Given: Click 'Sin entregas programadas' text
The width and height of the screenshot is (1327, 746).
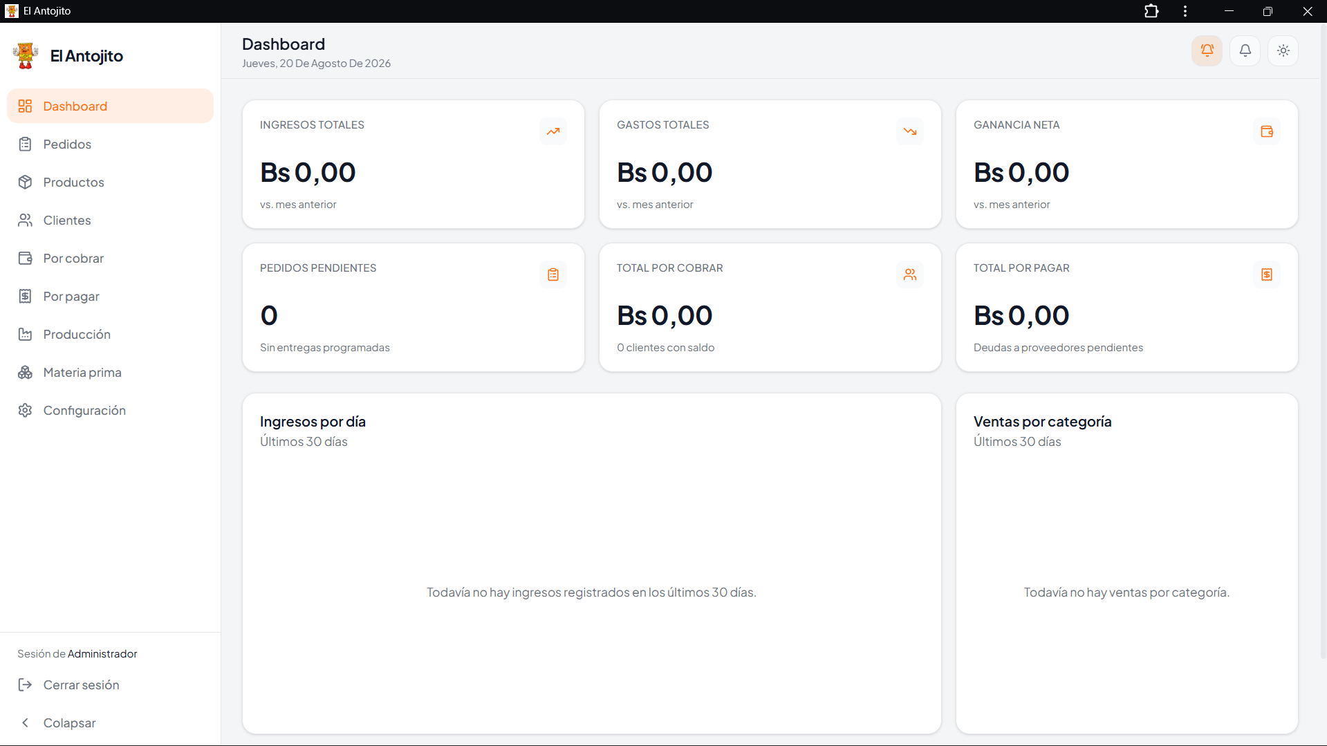Looking at the screenshot, I should pos(325,347).
